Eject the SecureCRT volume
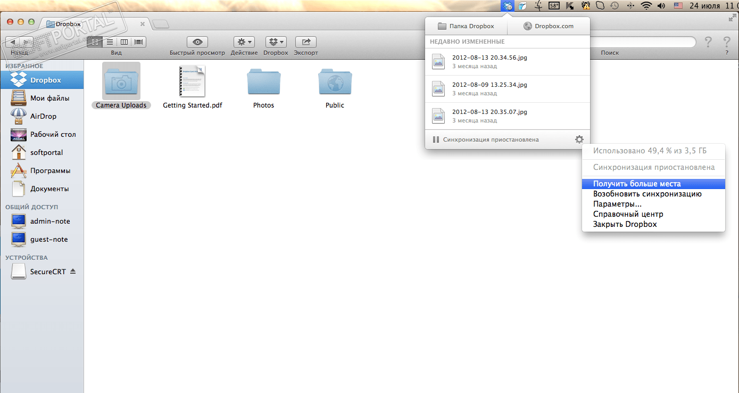Viewport: 739px width, 393px height. tap(73, 271)
